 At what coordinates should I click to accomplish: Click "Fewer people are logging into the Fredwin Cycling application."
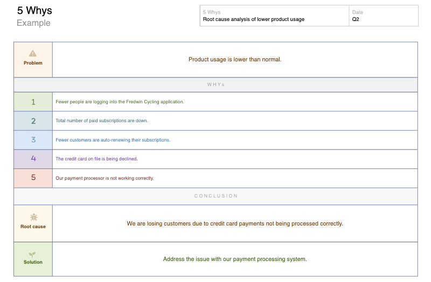click(x=120, y=102)
